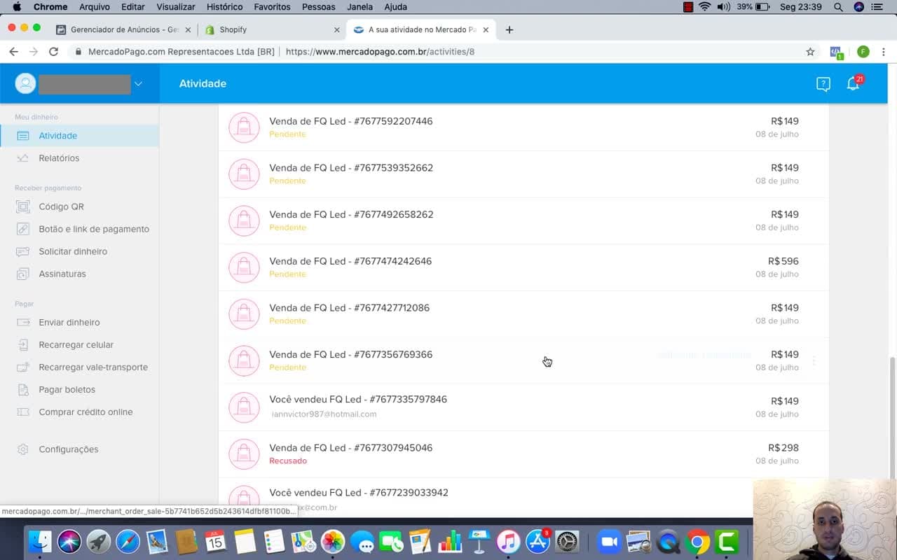Image resolution: width=897 pixels, height=560 pixels.
Task: Click the Botão e link de pagamento icon
Action: coord(23,229)
